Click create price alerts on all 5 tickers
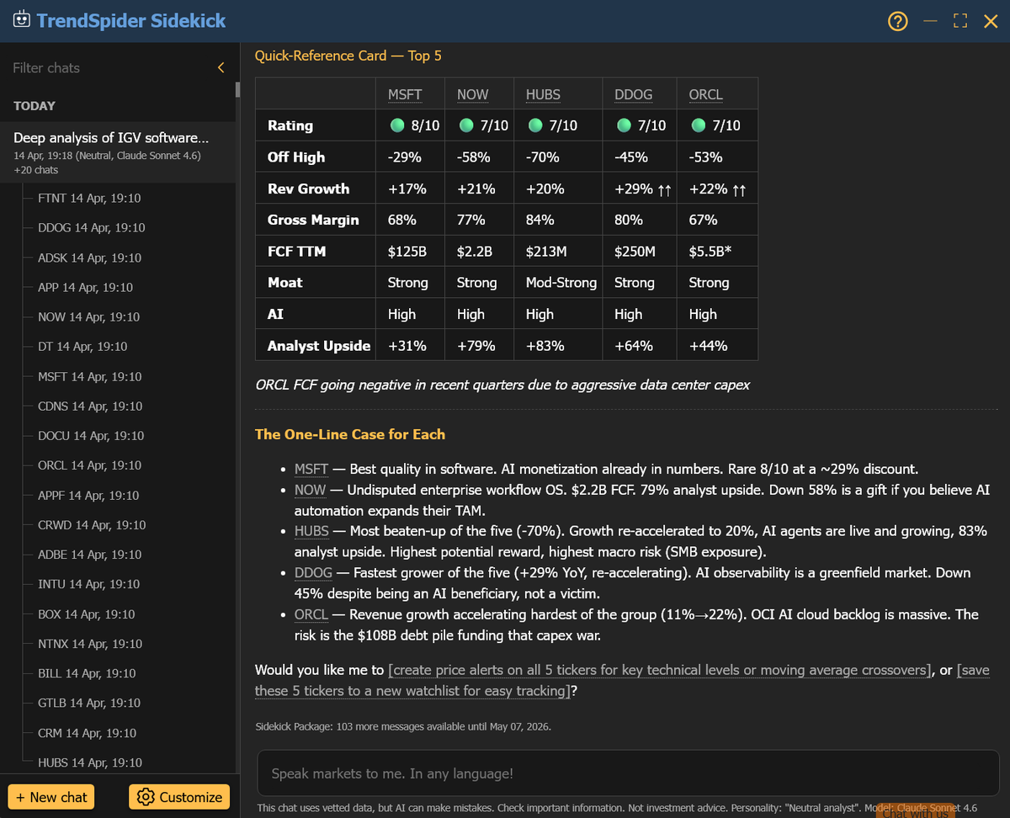1010x818 pixels. tap(660, 671)
